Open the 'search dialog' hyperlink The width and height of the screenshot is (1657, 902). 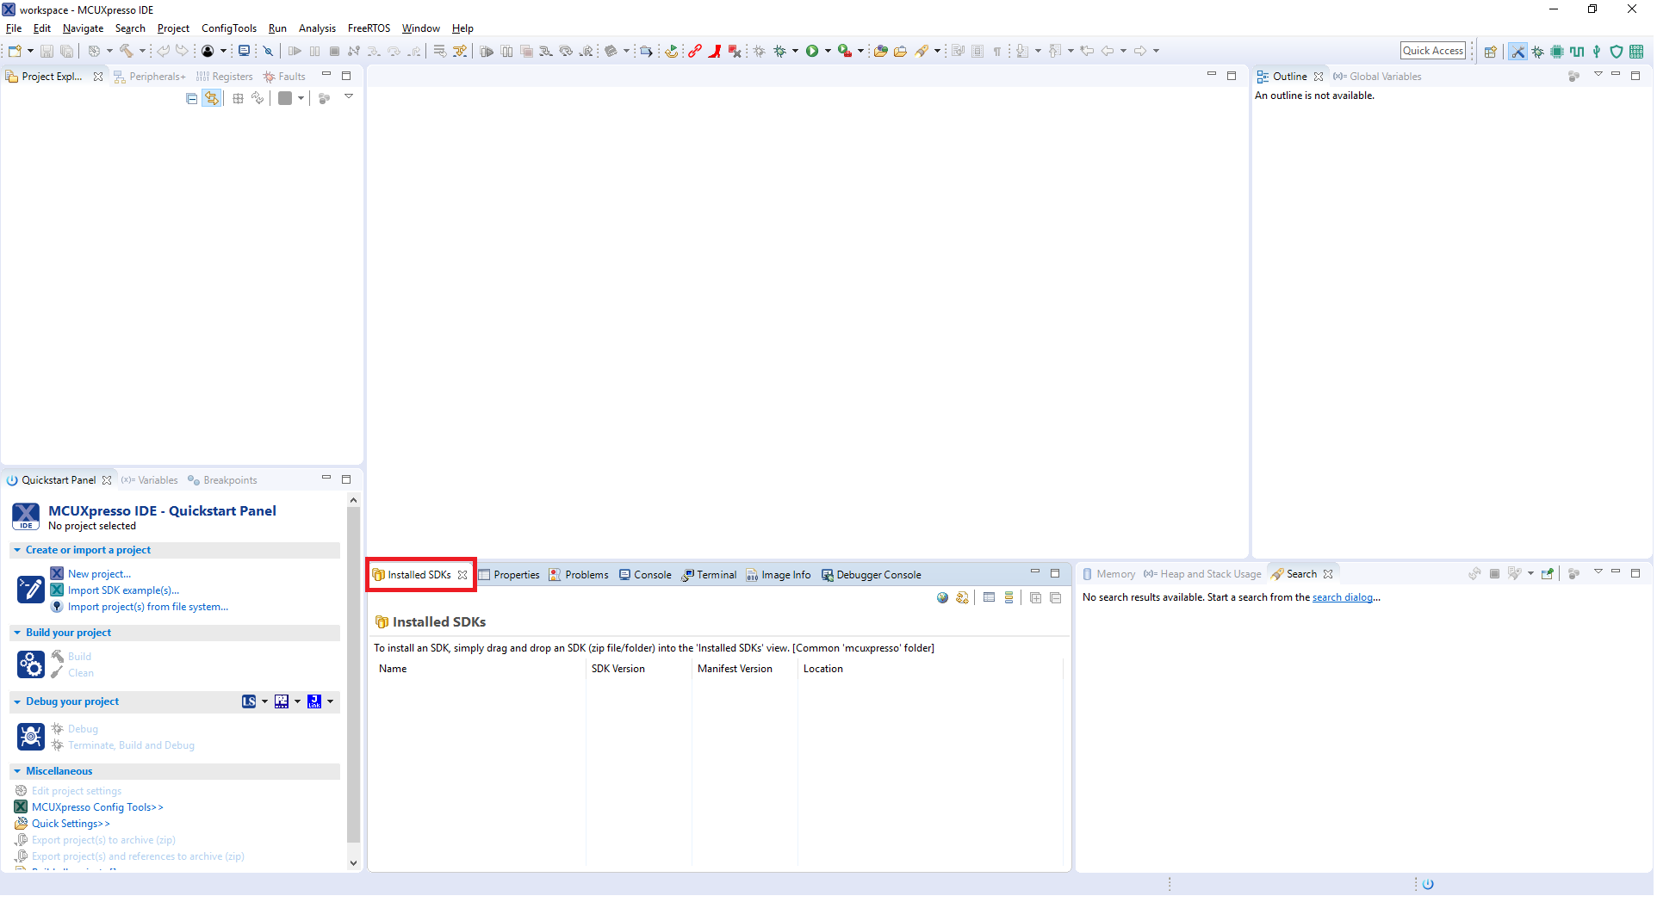click(1342, 598)
